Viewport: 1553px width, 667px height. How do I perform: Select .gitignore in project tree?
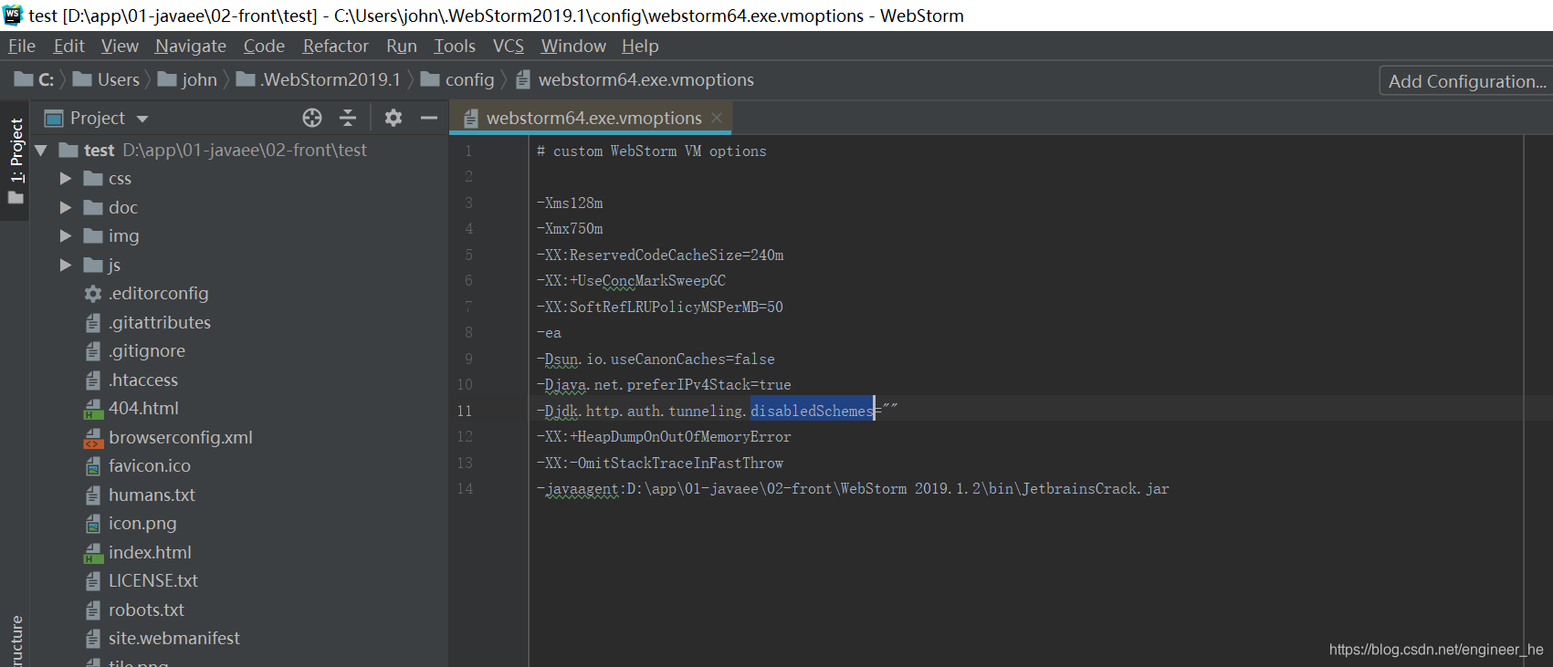[x=147, y=351]
